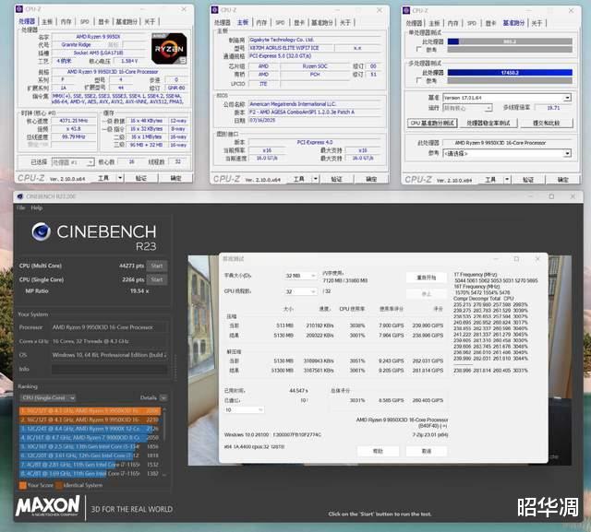Screen dimensions: 591x532
Task: Open the Help menu in Cinebench
Action: point(37,207)
